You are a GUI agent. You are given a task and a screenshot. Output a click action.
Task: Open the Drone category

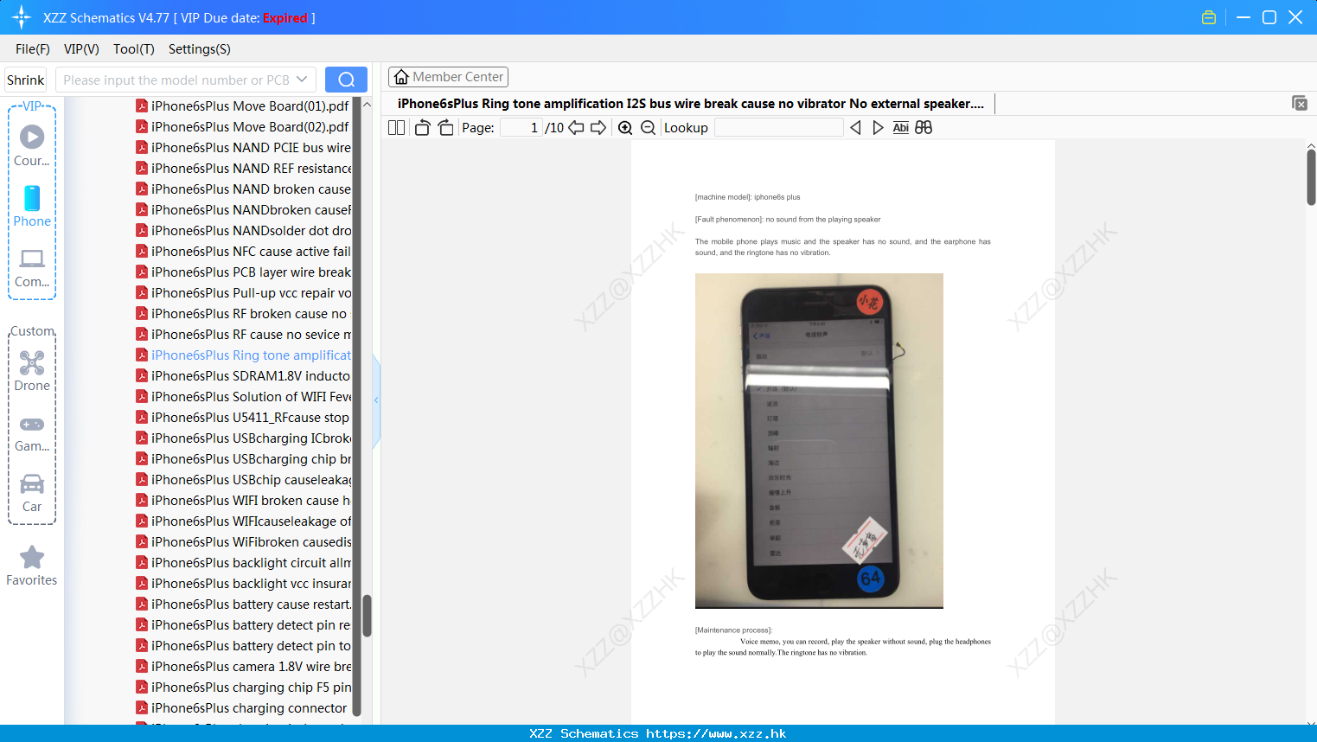pos(32,370)
